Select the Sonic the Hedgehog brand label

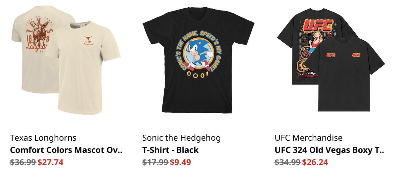coord(182,138)
